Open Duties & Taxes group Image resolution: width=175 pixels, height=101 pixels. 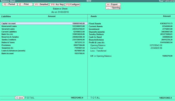[44, 43]
